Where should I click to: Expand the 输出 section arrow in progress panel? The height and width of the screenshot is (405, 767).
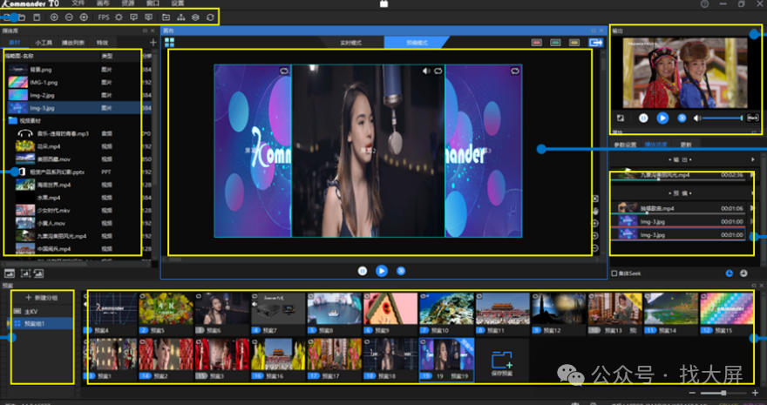click(753, 159)
